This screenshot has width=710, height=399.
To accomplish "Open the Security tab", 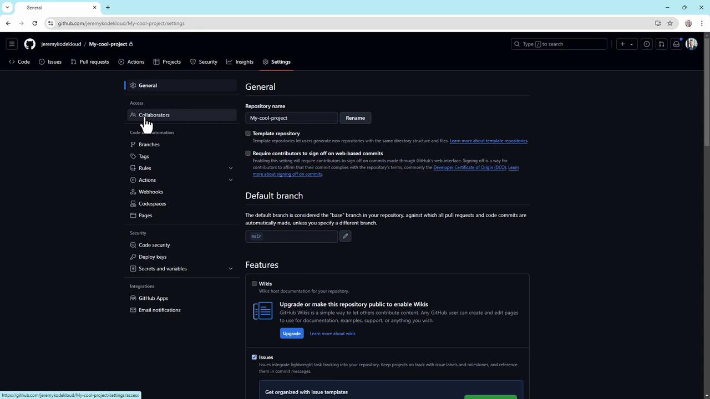I will click(x=204, y=62).
